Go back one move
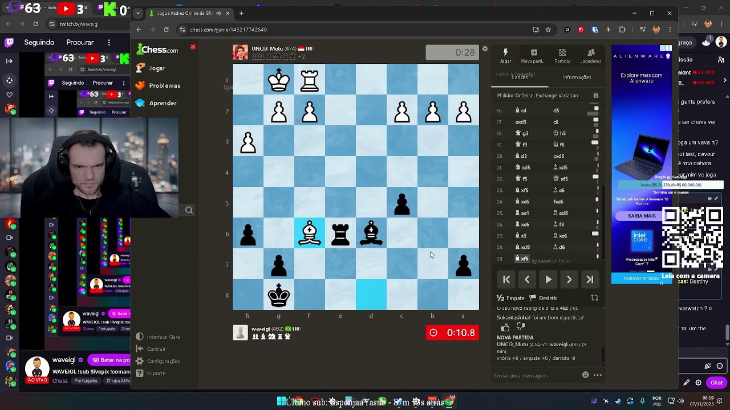 (527, 280)
